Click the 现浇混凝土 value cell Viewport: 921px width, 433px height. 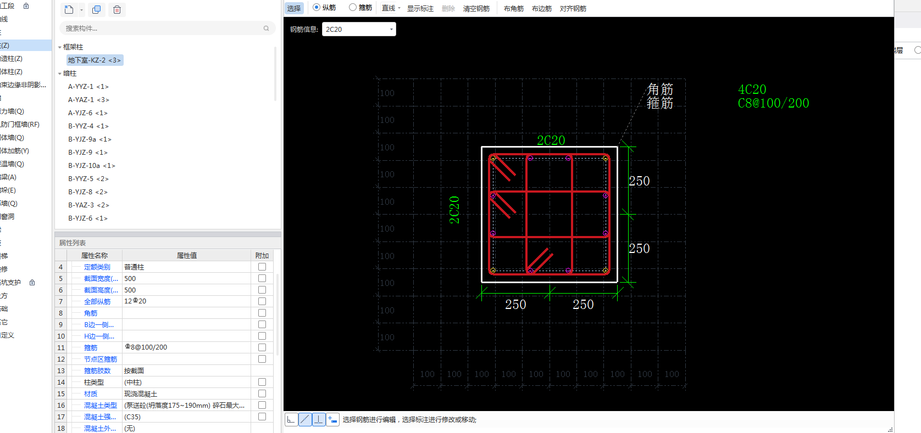(x=186, y=393)
